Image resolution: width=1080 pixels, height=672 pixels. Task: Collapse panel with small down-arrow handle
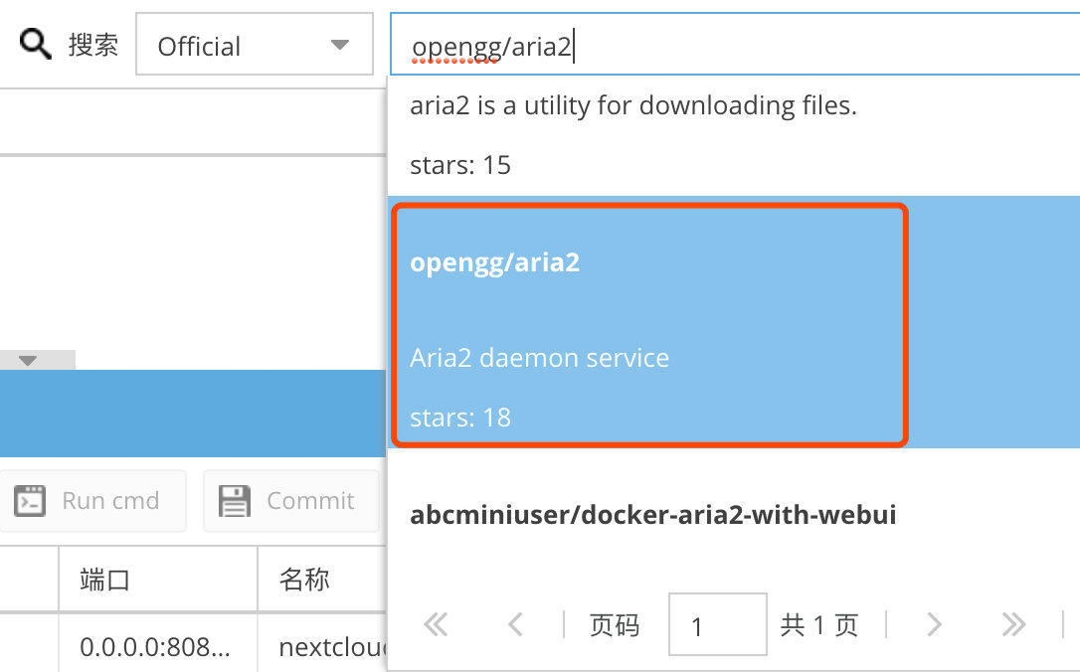click(37, 360)
